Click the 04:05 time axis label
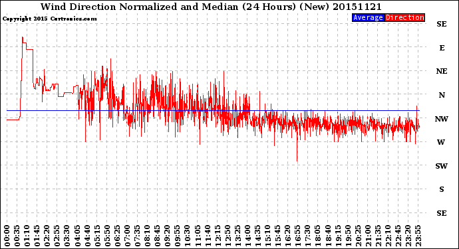 (x=77, y=236)
